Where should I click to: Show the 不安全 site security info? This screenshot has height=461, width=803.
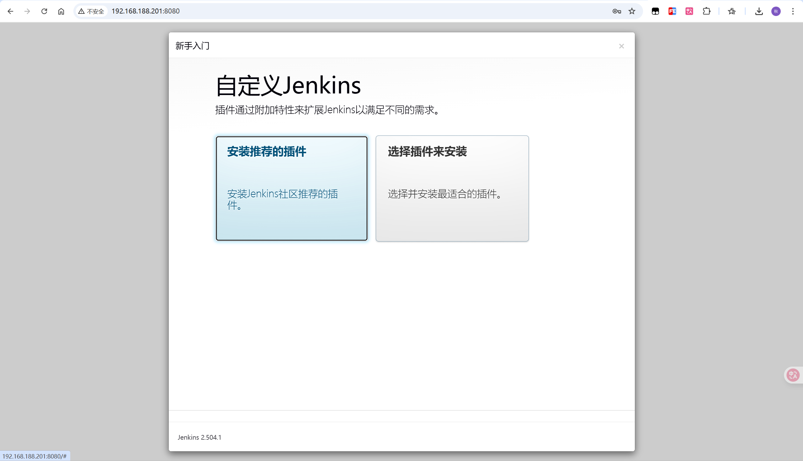[91, 11]
